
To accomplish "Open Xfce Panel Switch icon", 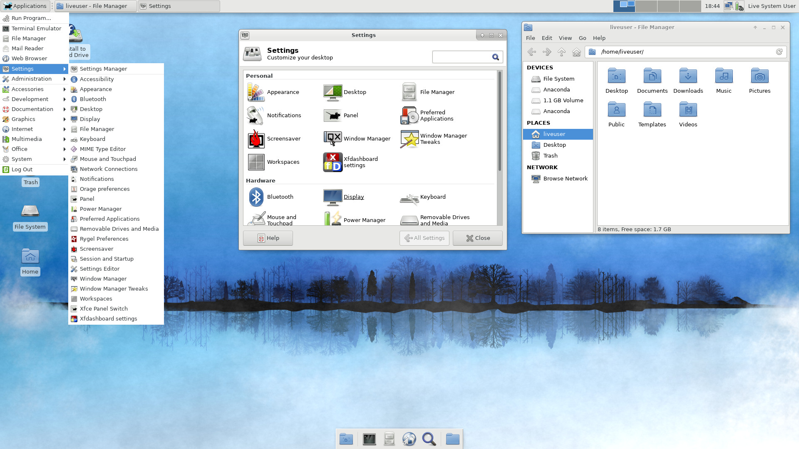I will [x=74, y=308].
